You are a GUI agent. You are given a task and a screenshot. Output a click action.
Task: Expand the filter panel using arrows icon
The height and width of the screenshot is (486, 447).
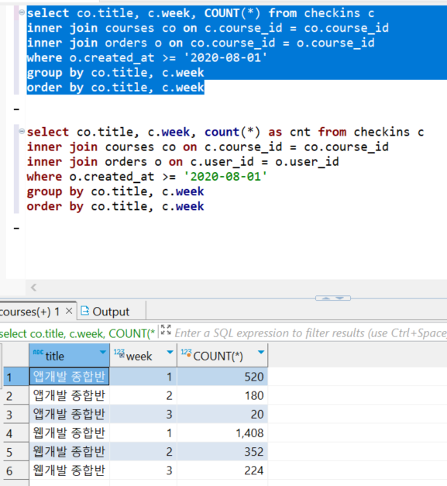[166, 329]
